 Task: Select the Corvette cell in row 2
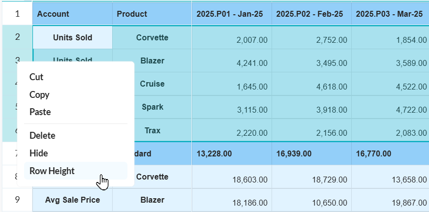pyautogui.click(x=152, y=37)
